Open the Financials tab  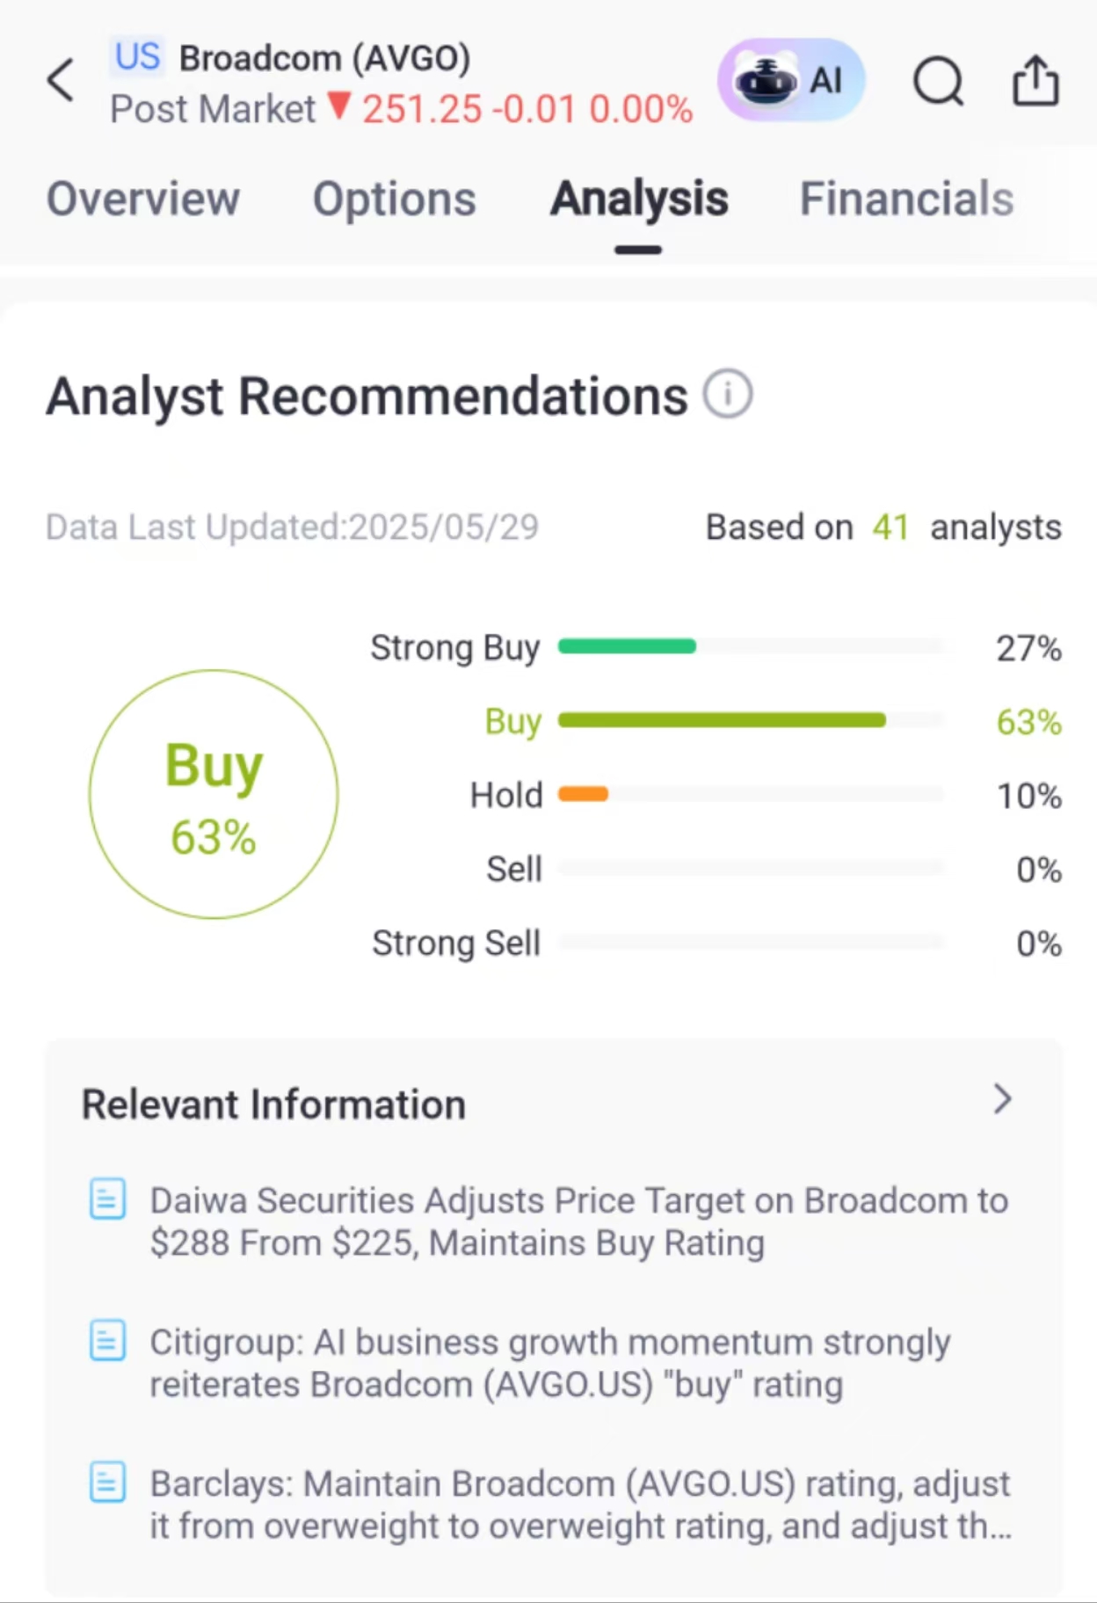click(x=906, y=199)
